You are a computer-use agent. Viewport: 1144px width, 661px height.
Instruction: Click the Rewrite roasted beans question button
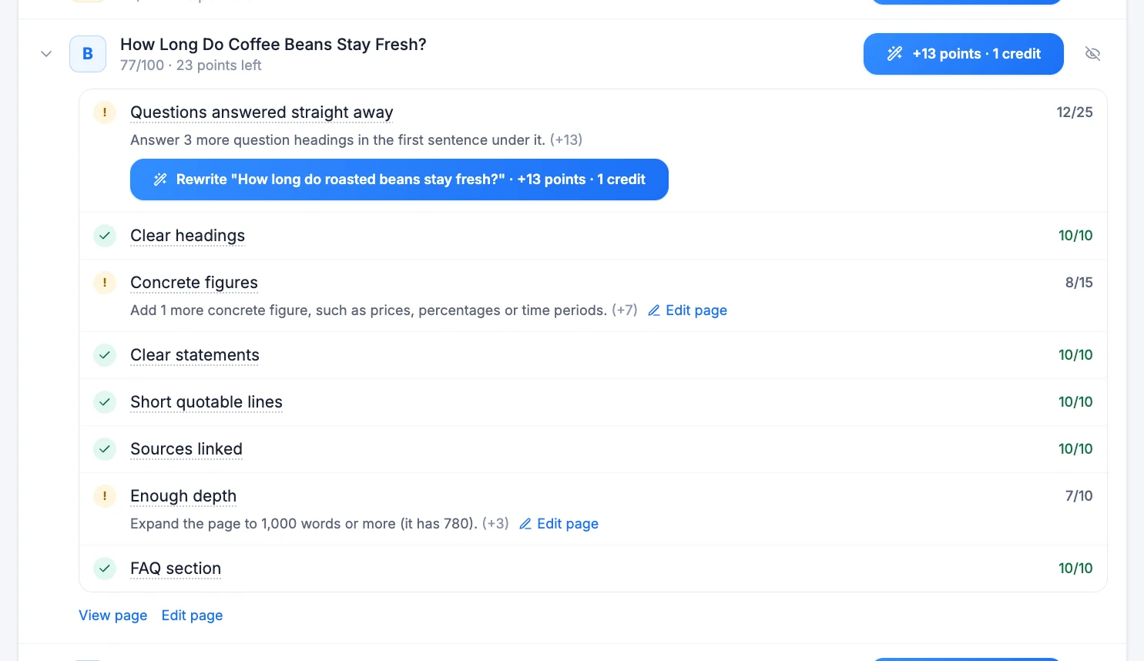pos(399,180)
